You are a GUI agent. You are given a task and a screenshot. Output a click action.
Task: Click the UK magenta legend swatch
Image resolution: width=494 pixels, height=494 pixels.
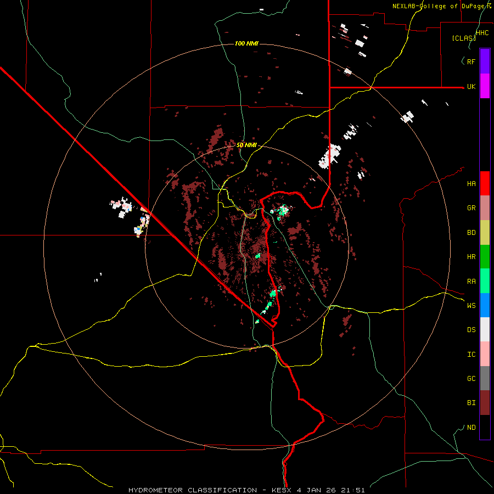(485, 86)
